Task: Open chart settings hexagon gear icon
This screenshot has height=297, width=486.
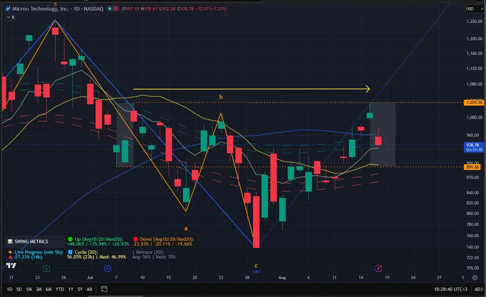Action: pyautogui.click(x=475, y=278)
